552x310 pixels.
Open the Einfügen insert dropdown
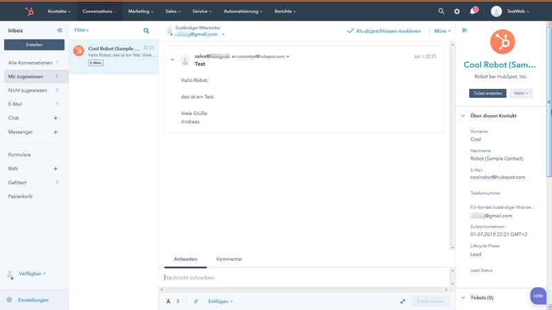pyautogui.click(x=220, y=301)
